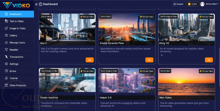Image resolution: width=220 pixels, height=111 pixels.
Task: Open Errors from the sidebar
Action: click(x=17, y=71)
